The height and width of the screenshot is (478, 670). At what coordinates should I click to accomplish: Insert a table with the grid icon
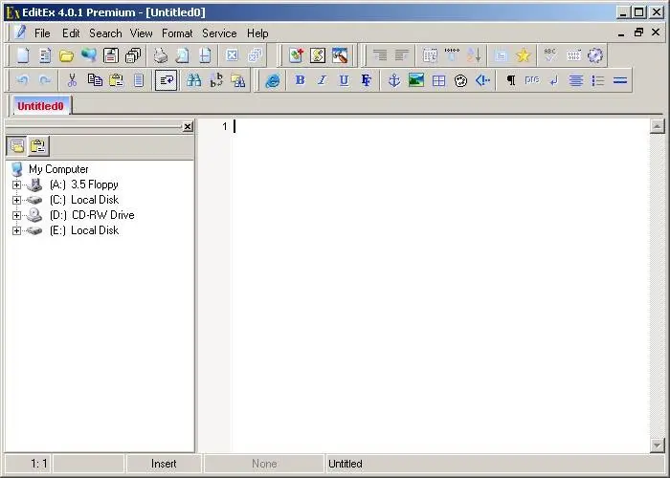point(438,80)
